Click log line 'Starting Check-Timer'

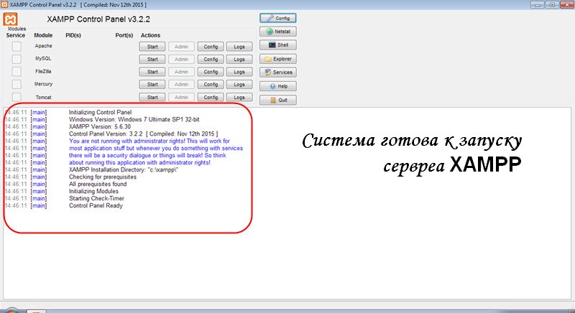click(x=96, y=198)
